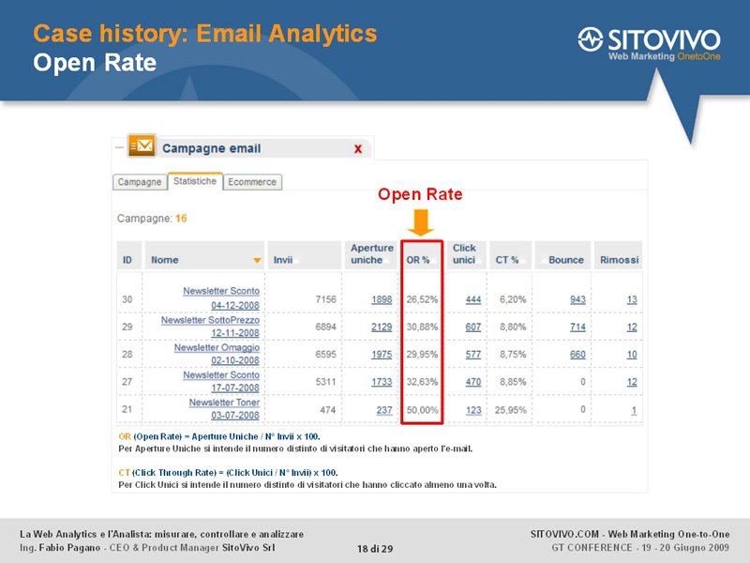
Task: Click the Invii value 7156
Action: (325, 299)
